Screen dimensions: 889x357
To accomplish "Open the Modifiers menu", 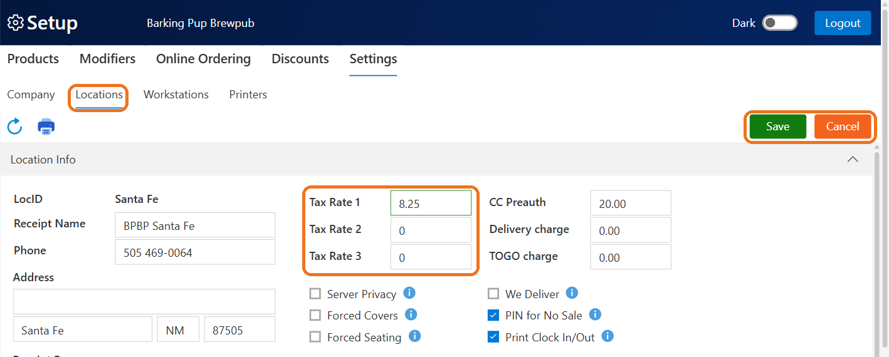I will (x=107, y=59).
